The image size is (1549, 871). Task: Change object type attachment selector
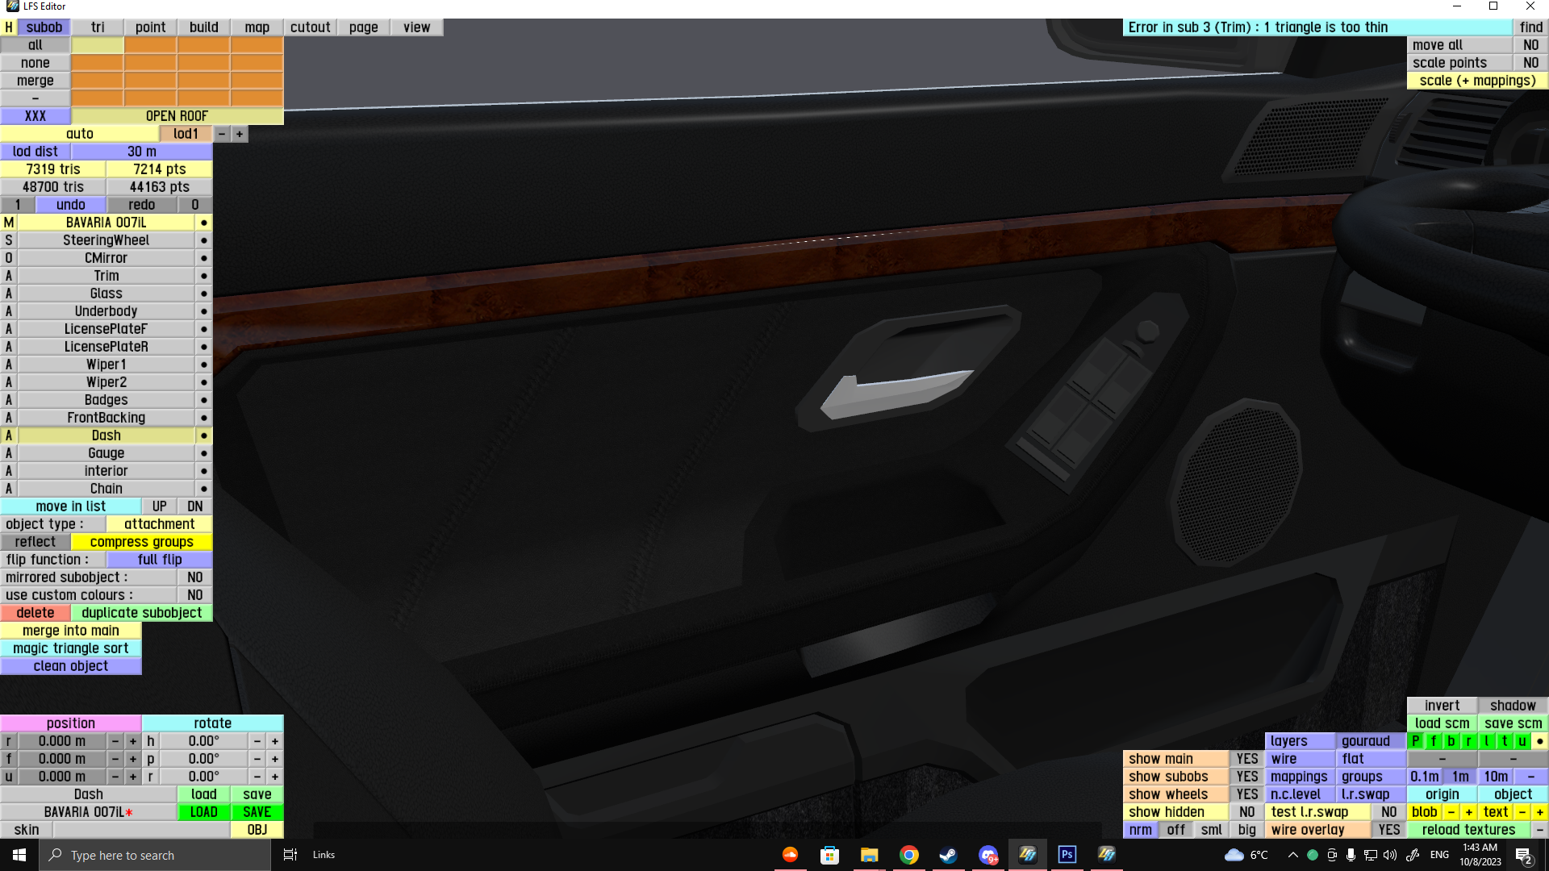coord(159,524)
